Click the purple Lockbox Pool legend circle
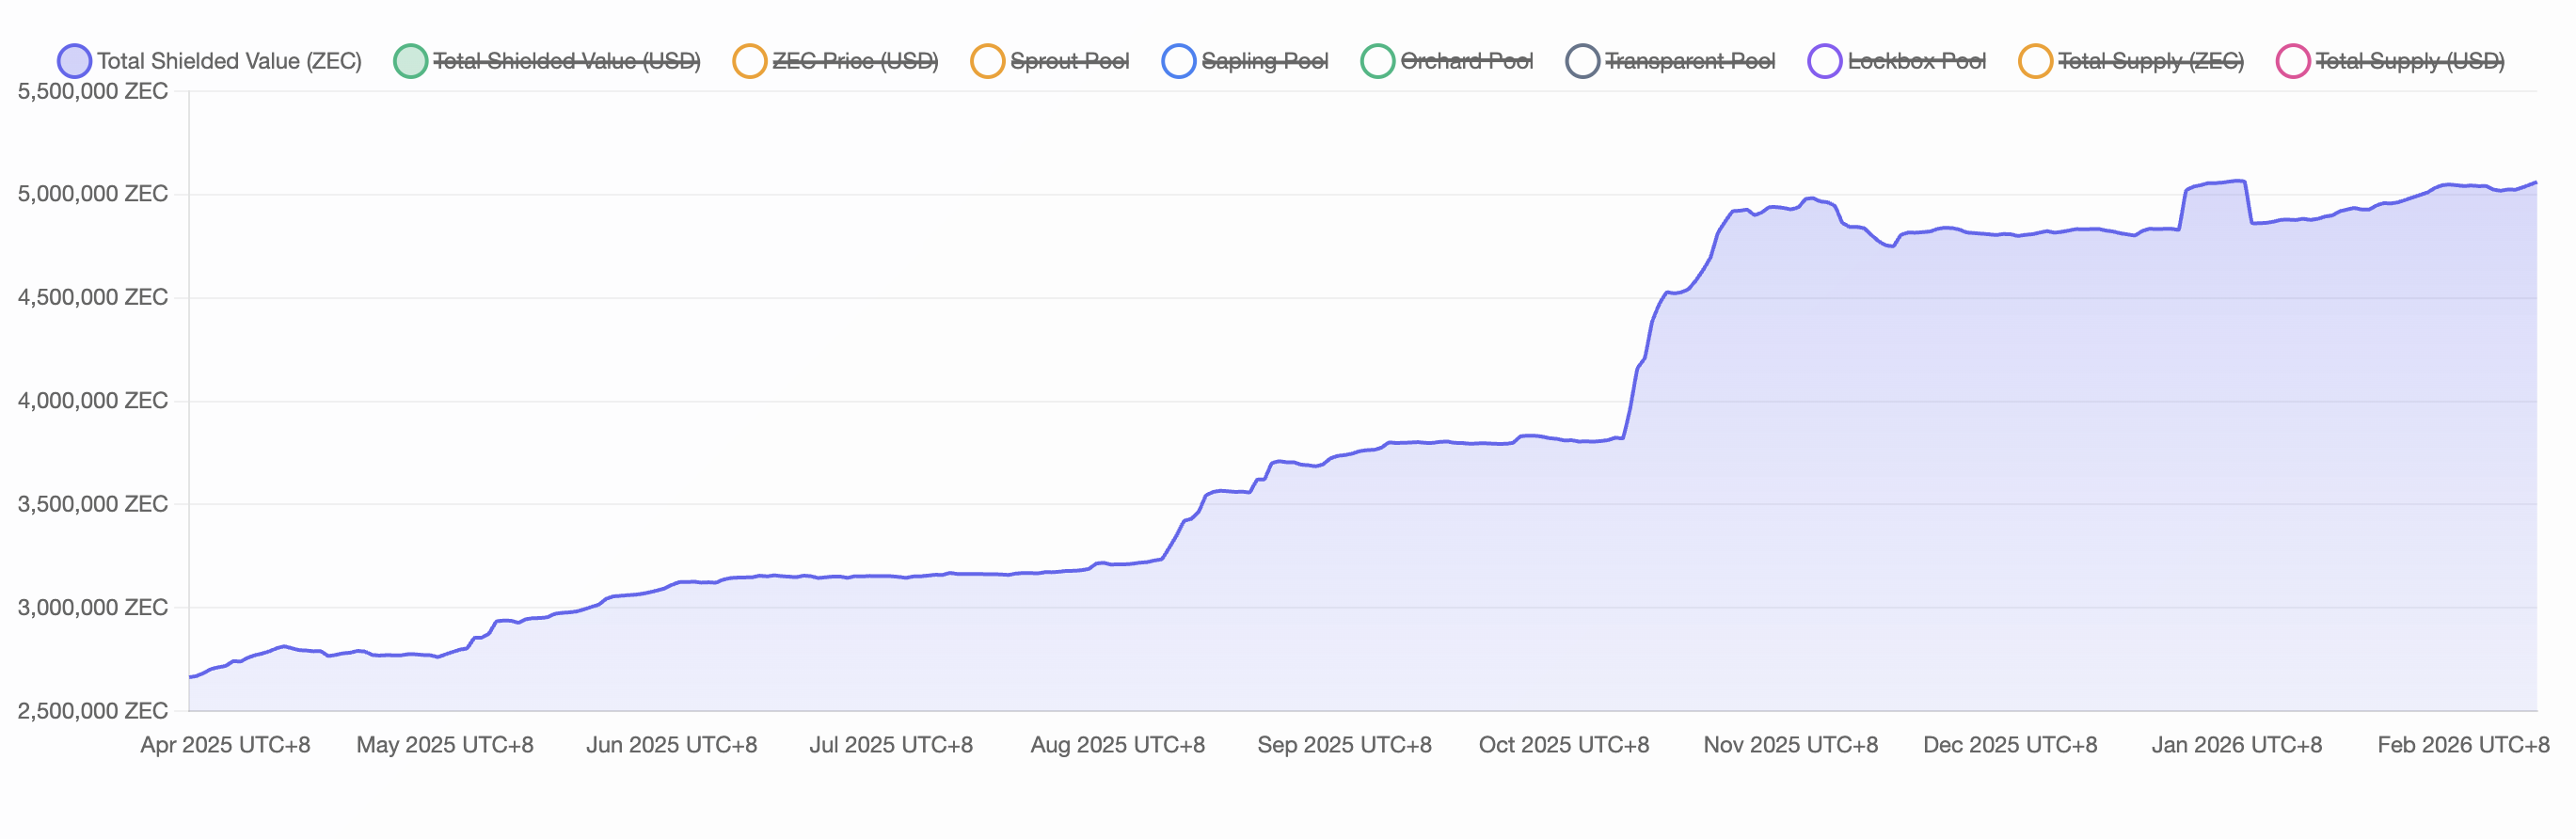The image size is (2576, 839). tap(1824, 61)
